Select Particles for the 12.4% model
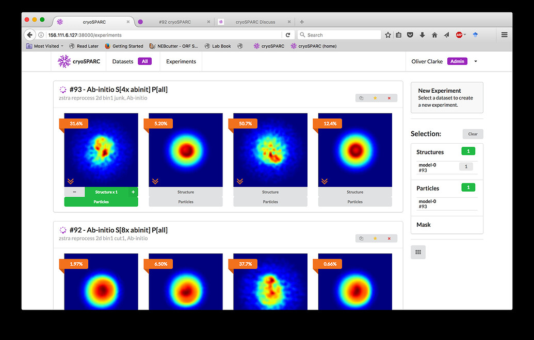534x340 pixels. [x=355, y=202]
